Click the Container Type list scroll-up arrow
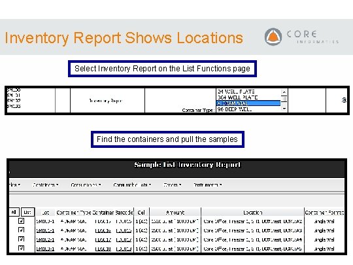The height and width of the screenshot is (265, 353). pos(284,92)
